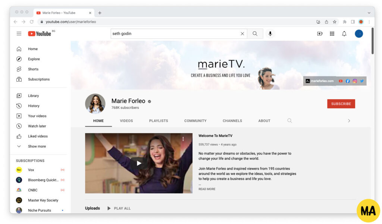382x224 pixels.
Task: Click the Welcome To MarieTV title
Action: pos(215,136)
